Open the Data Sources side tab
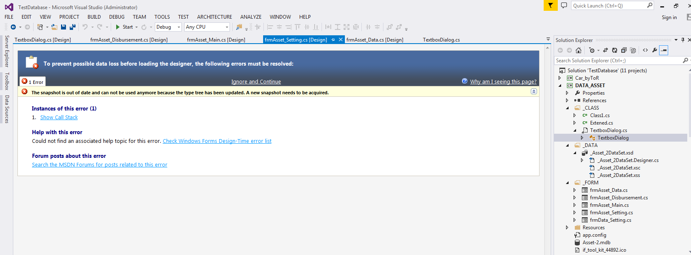691x255 pixels. coord(7,110)
